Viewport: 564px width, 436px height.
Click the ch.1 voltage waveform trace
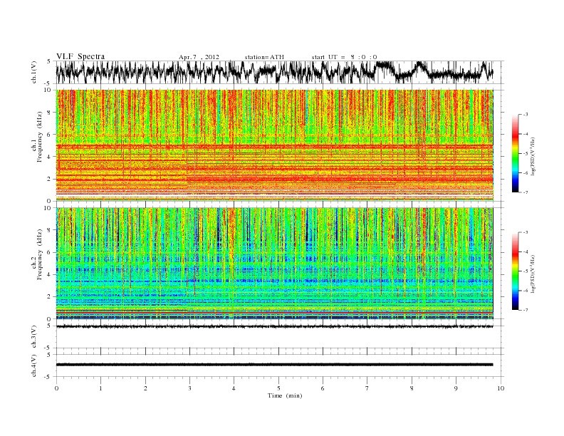[274, 72]
